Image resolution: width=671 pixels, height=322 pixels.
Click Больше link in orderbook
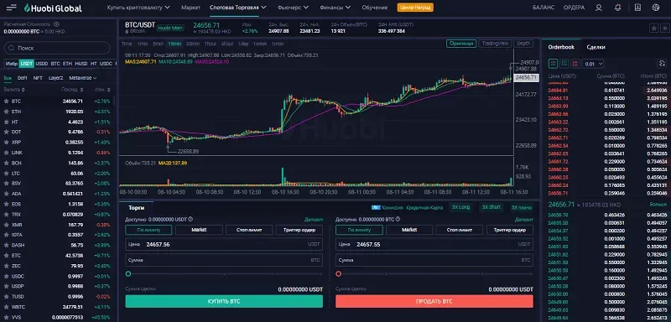click(658, 205)
